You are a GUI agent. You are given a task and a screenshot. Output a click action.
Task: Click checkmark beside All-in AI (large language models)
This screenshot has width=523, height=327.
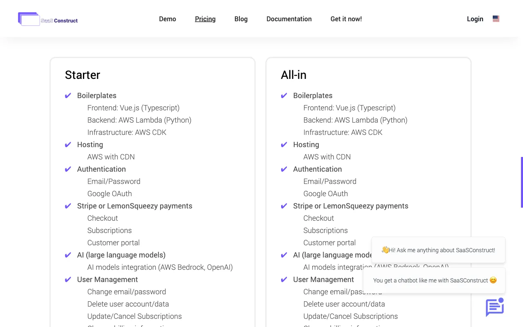pos(284,255)
